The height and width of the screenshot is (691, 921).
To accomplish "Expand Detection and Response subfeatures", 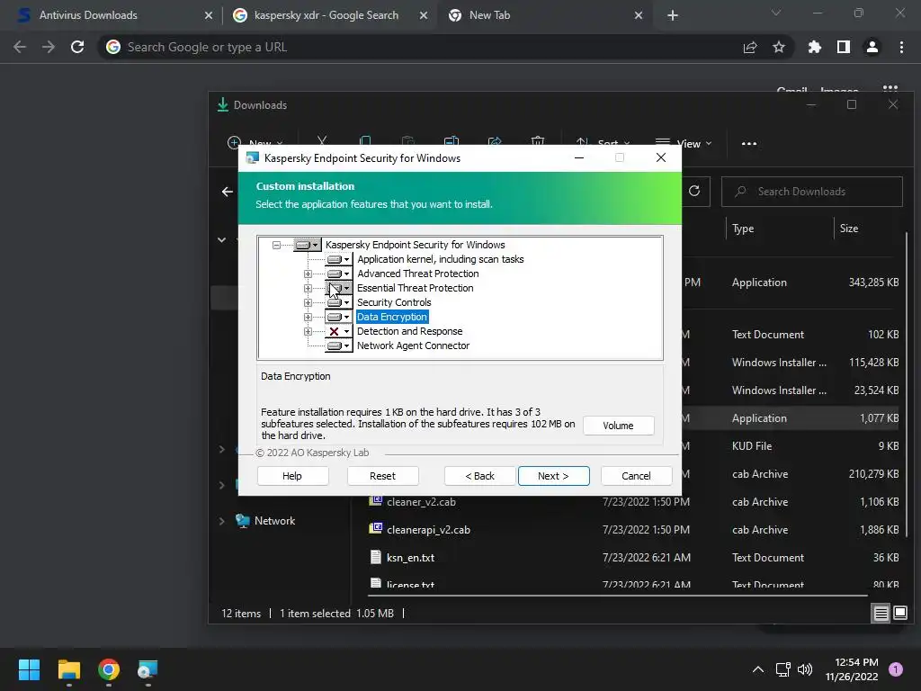I will coord(308,331).
